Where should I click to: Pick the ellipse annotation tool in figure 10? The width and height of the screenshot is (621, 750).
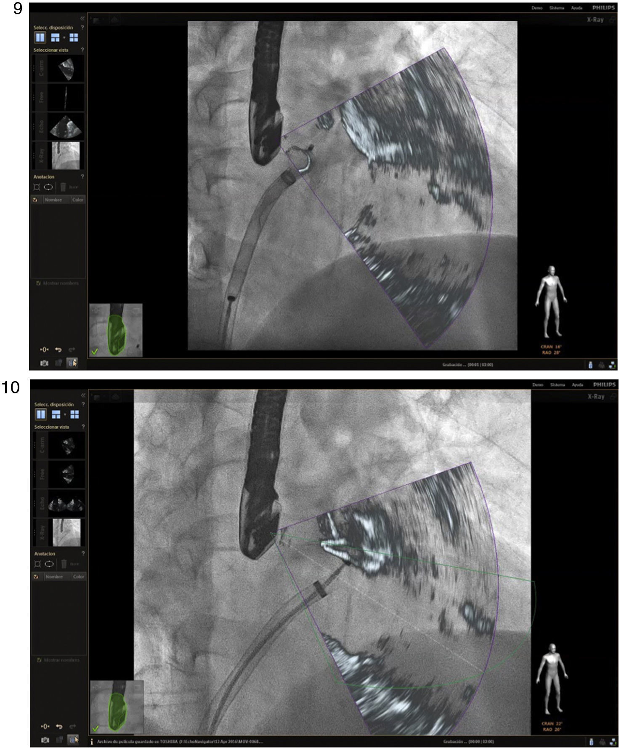(x=49, y=564)
